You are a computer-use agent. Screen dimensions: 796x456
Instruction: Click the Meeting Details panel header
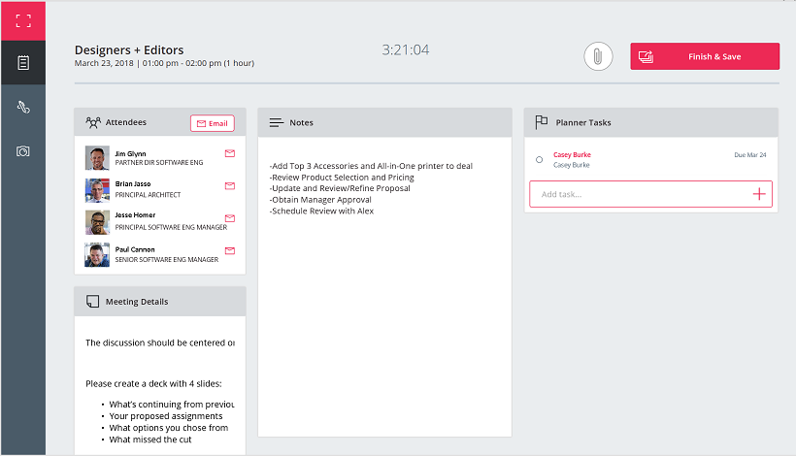160,302
